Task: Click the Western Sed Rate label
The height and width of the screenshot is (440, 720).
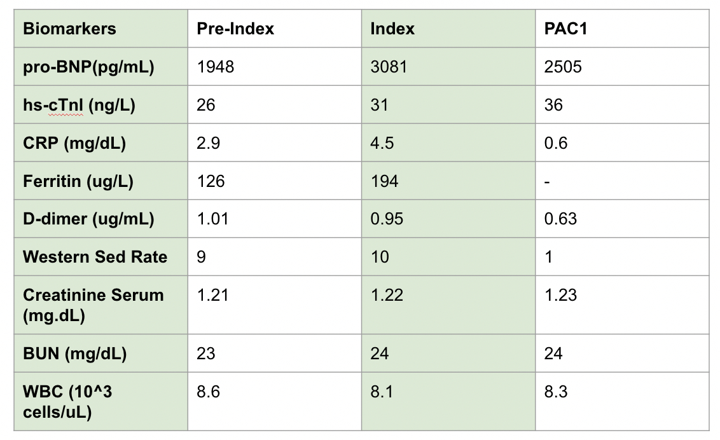Action: pos(95,257)
